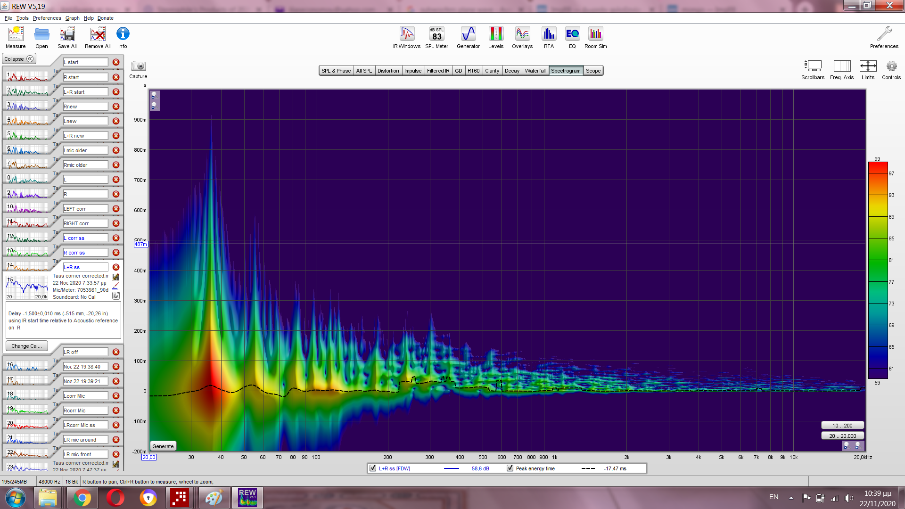Launch the signal Generator

[x=468, y=38]
